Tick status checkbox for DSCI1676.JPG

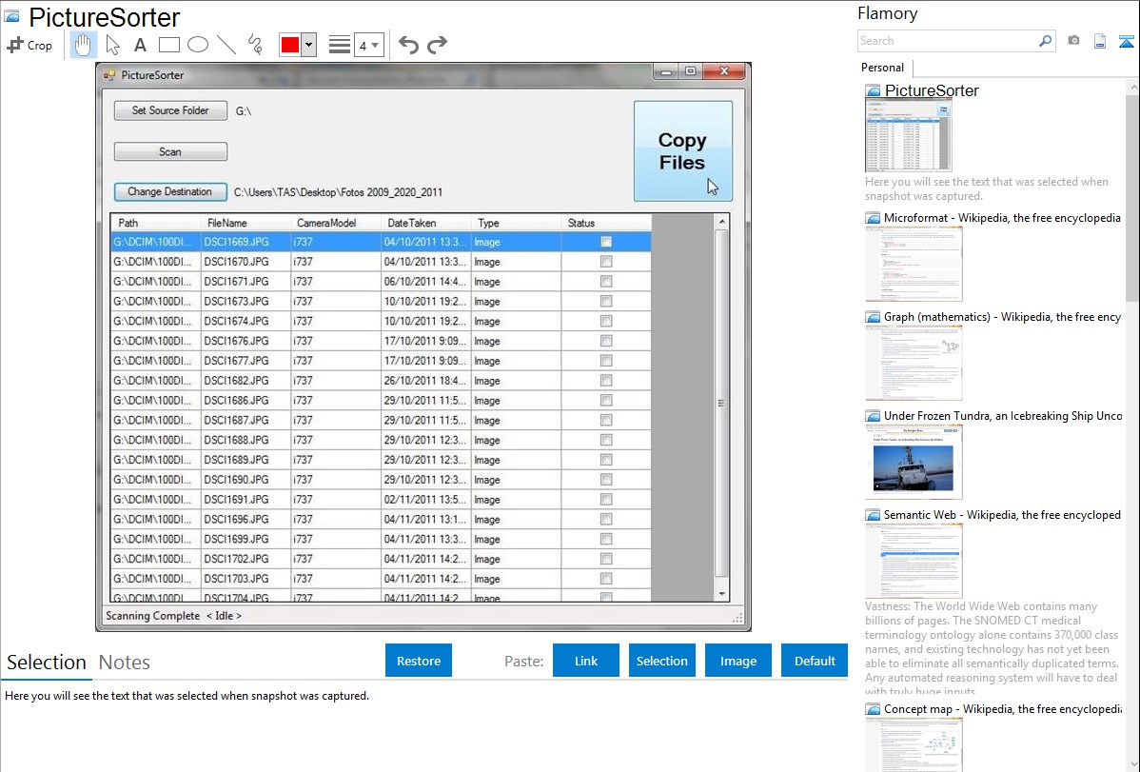[x=606, y=341]
